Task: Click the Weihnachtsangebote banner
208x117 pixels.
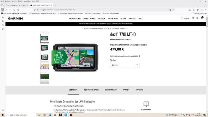Action: (106, 24)
